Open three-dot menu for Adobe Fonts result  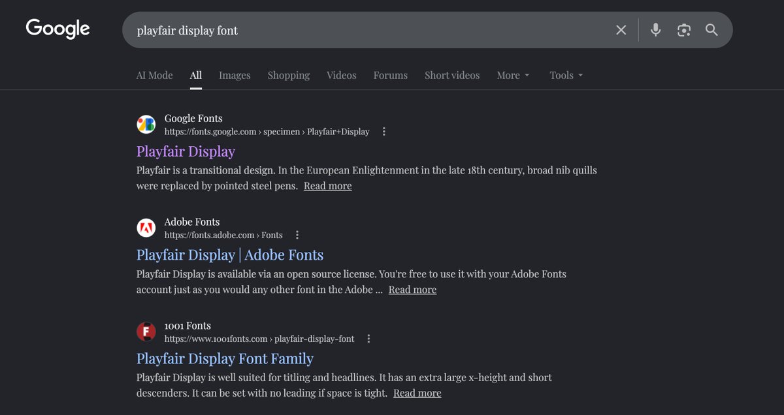[x=297, y=235]
